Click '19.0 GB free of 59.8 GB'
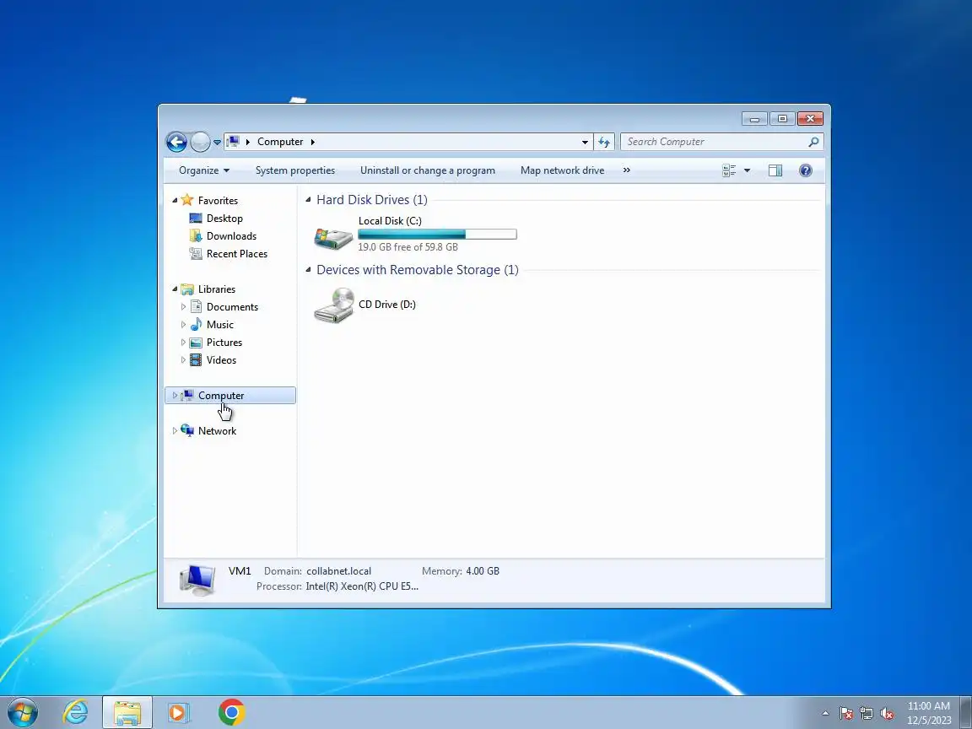972x729 pixels. pyautogui.click(x=408, y=247)
